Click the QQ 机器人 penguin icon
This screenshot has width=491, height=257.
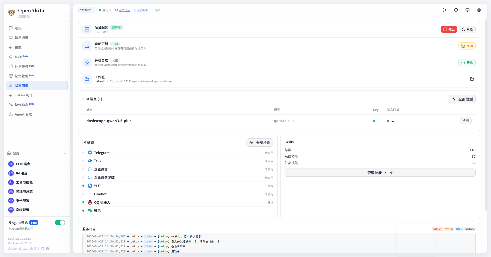click(90, 202)
